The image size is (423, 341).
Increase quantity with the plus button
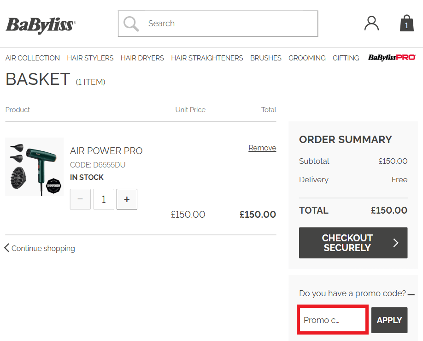(x=127, y=199)
